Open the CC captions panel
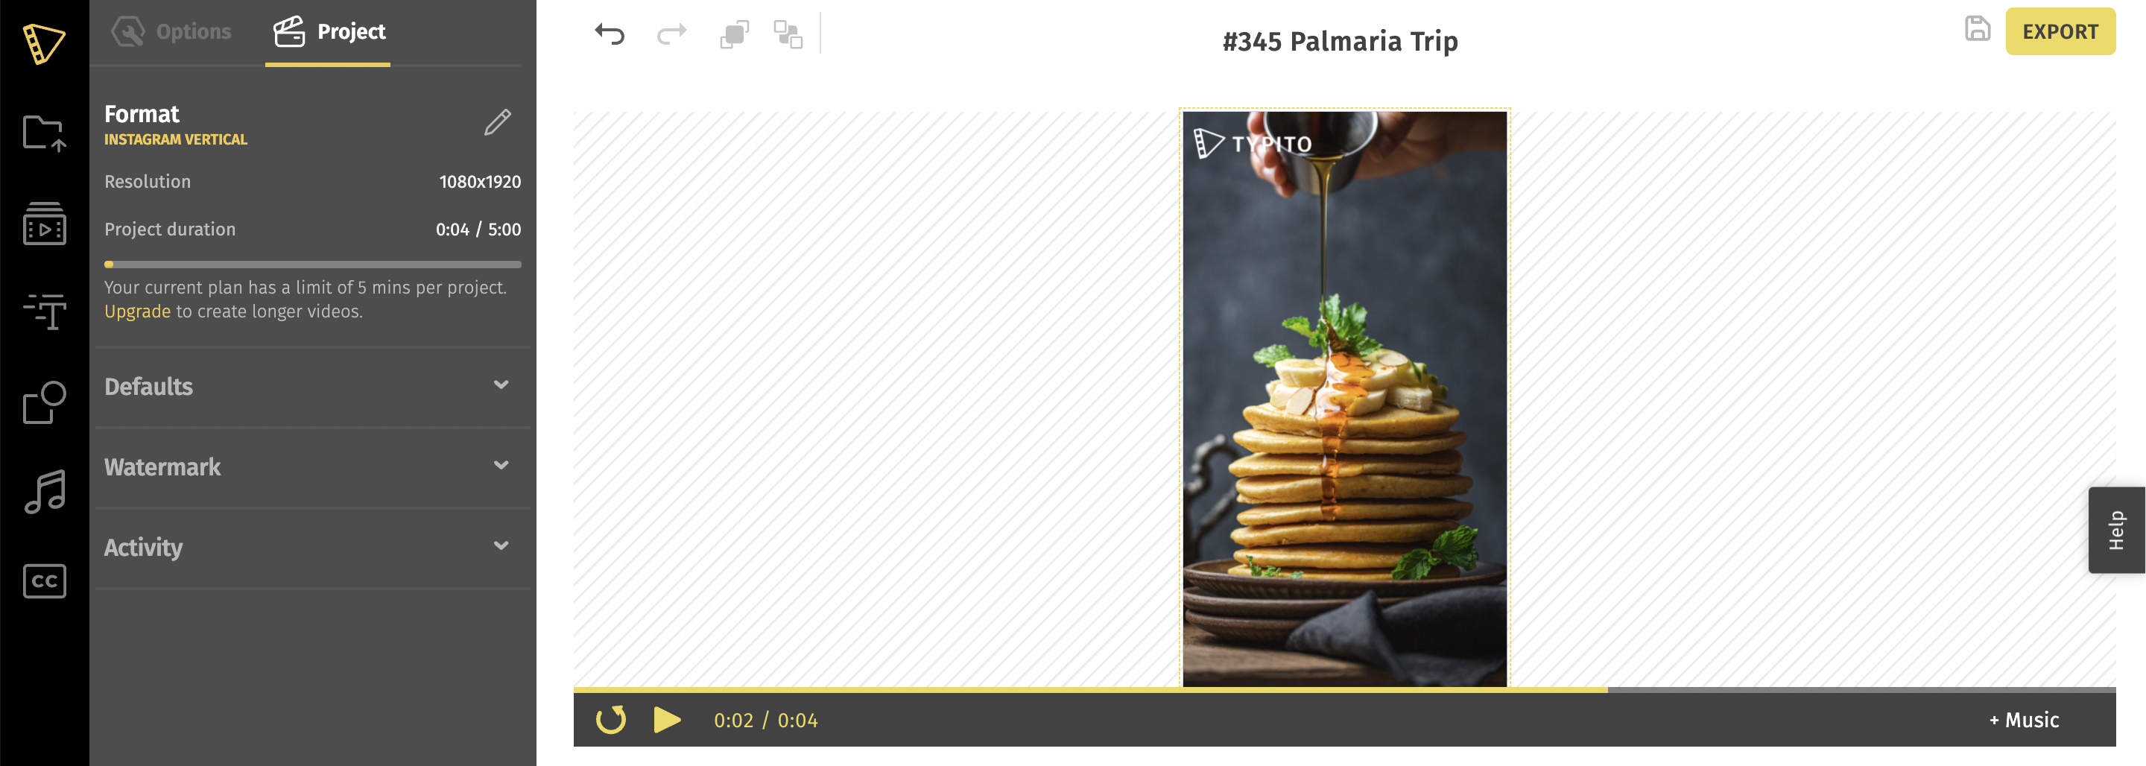This screenshot has height=766, width=2146. pos(44,581)
